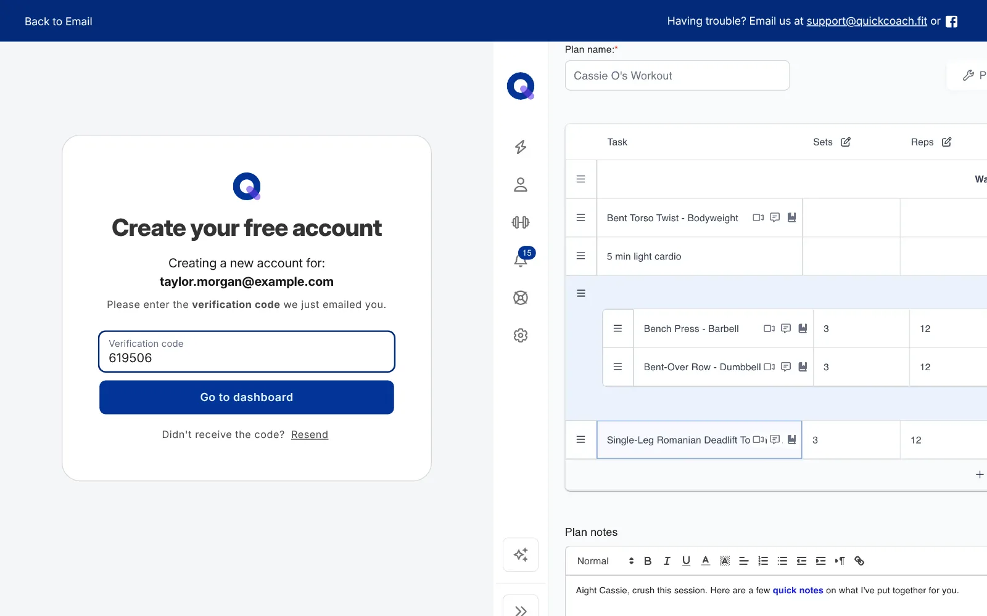Screen dimensions: 987x616
Task: Click save icon for Single-Leg Romanian Deadlift
Action: tap(792, 440)
